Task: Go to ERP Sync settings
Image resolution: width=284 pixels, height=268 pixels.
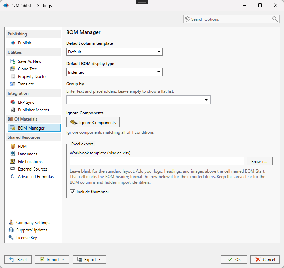Action: click(x=34, y=102)
